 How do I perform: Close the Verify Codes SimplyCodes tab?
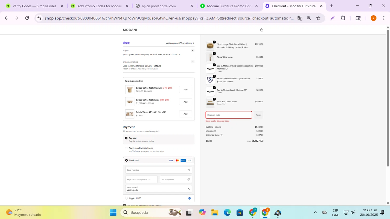(x=62, y=6)
